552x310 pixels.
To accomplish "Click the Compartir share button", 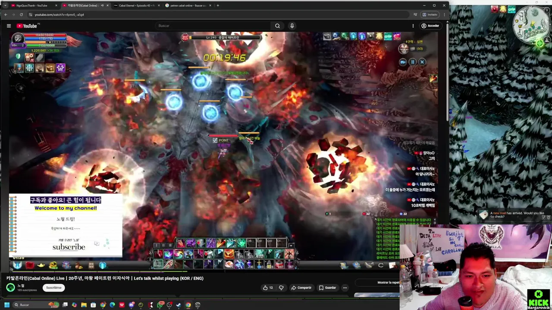I will coord(301,288).
